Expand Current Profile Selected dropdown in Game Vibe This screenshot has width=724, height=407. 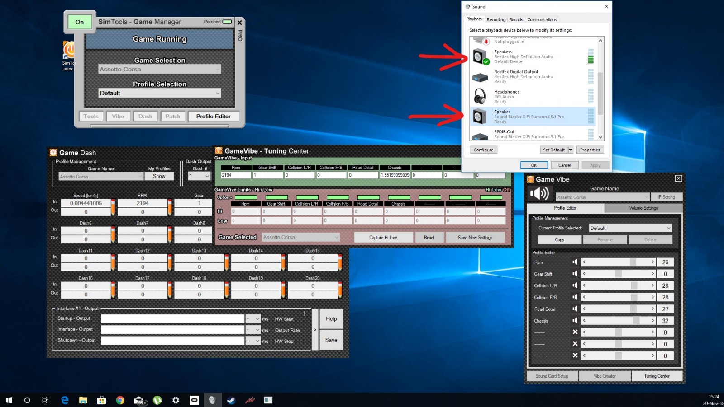[630, 228]
